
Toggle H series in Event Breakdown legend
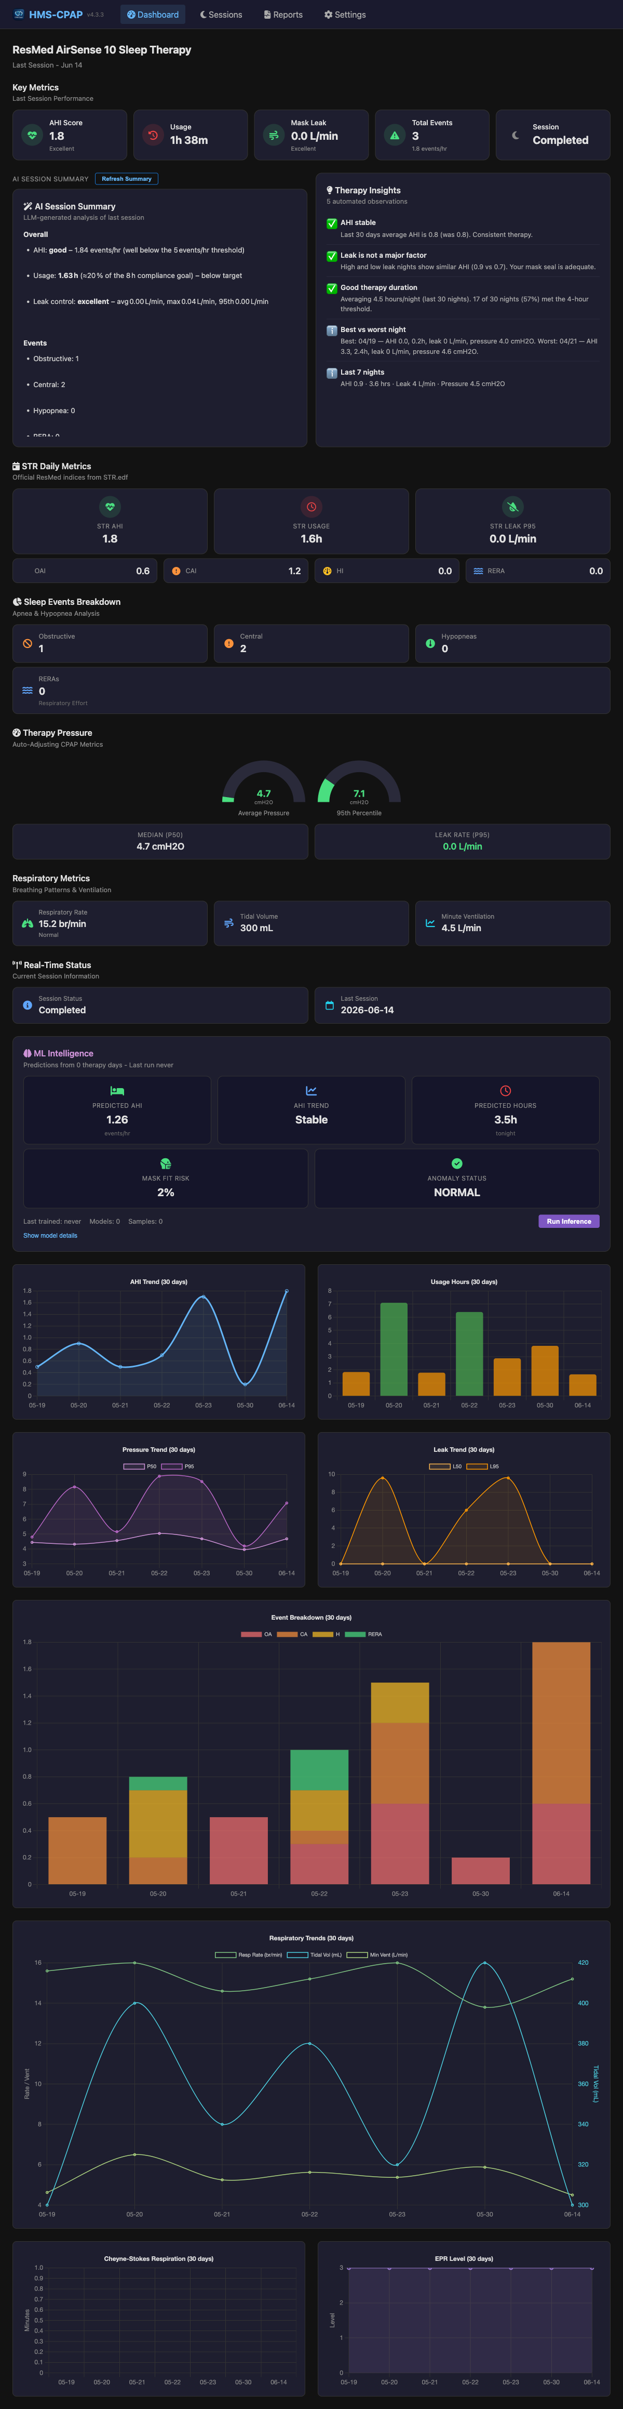[326, 1634]
